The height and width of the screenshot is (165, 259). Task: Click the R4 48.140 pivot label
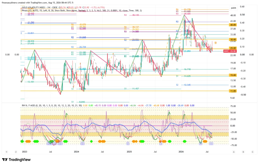132,15
